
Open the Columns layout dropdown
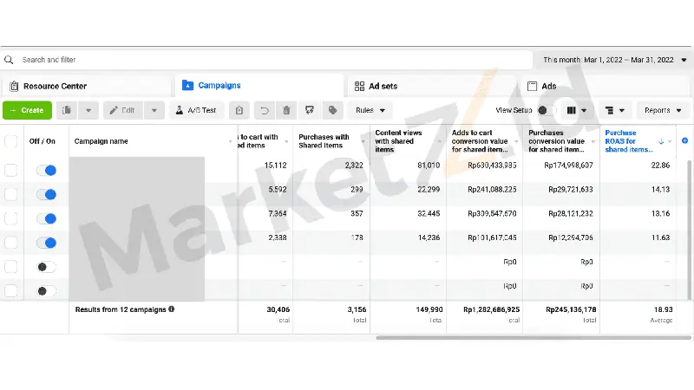tap(577, 111)
